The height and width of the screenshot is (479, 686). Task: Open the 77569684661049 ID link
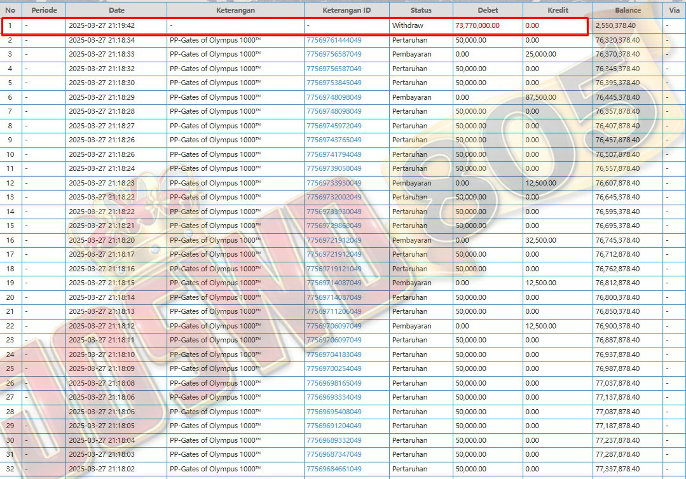tap(334, 469)
